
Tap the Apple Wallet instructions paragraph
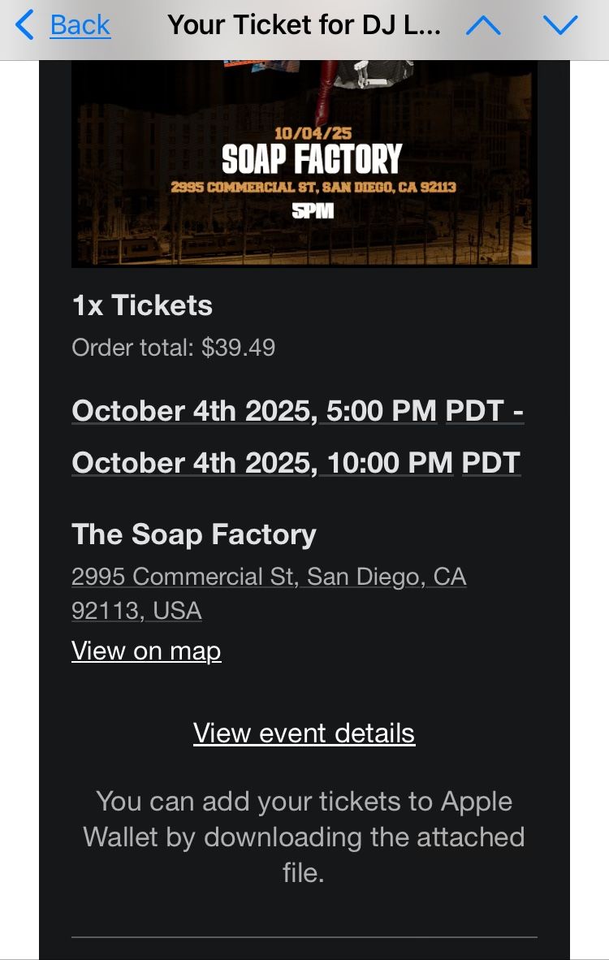pos(304,837)
